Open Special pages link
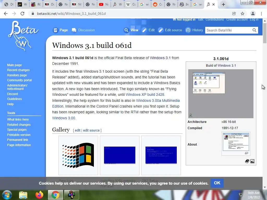 click(x=17, y=130)
